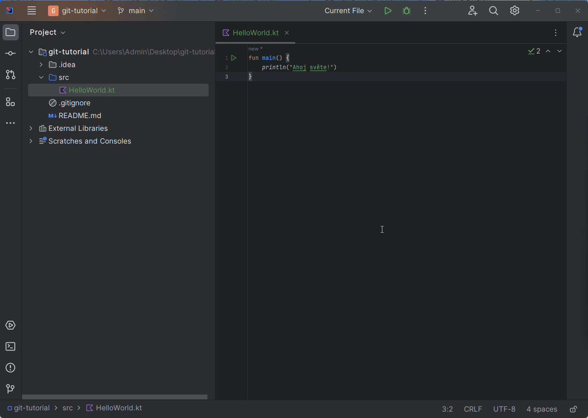Expand Scratches and Consoles node

coord(31,141)
